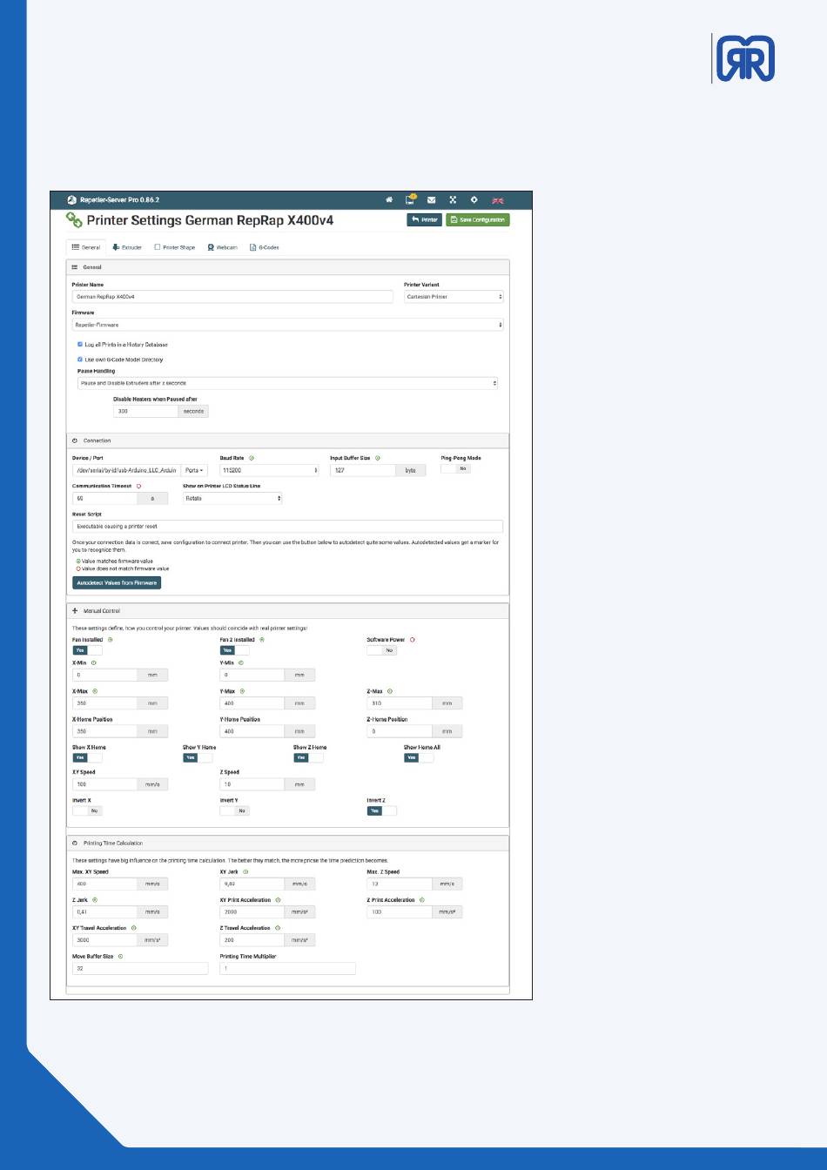Open Show on Printer LCD Status Line dropdown

pos(232,498)
